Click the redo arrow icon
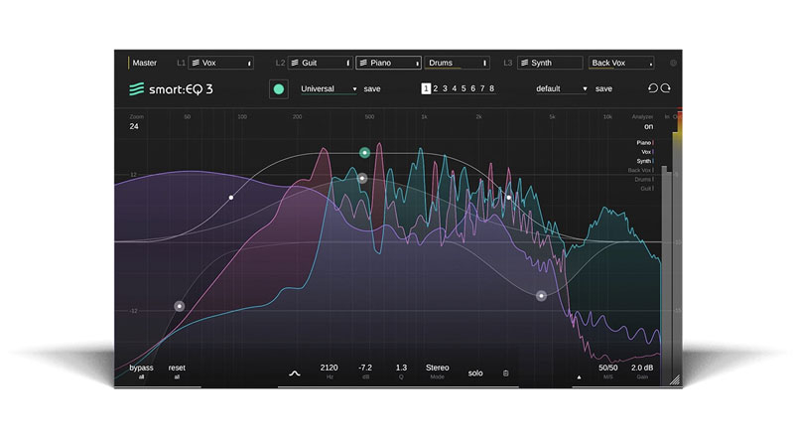 (666, 88)
